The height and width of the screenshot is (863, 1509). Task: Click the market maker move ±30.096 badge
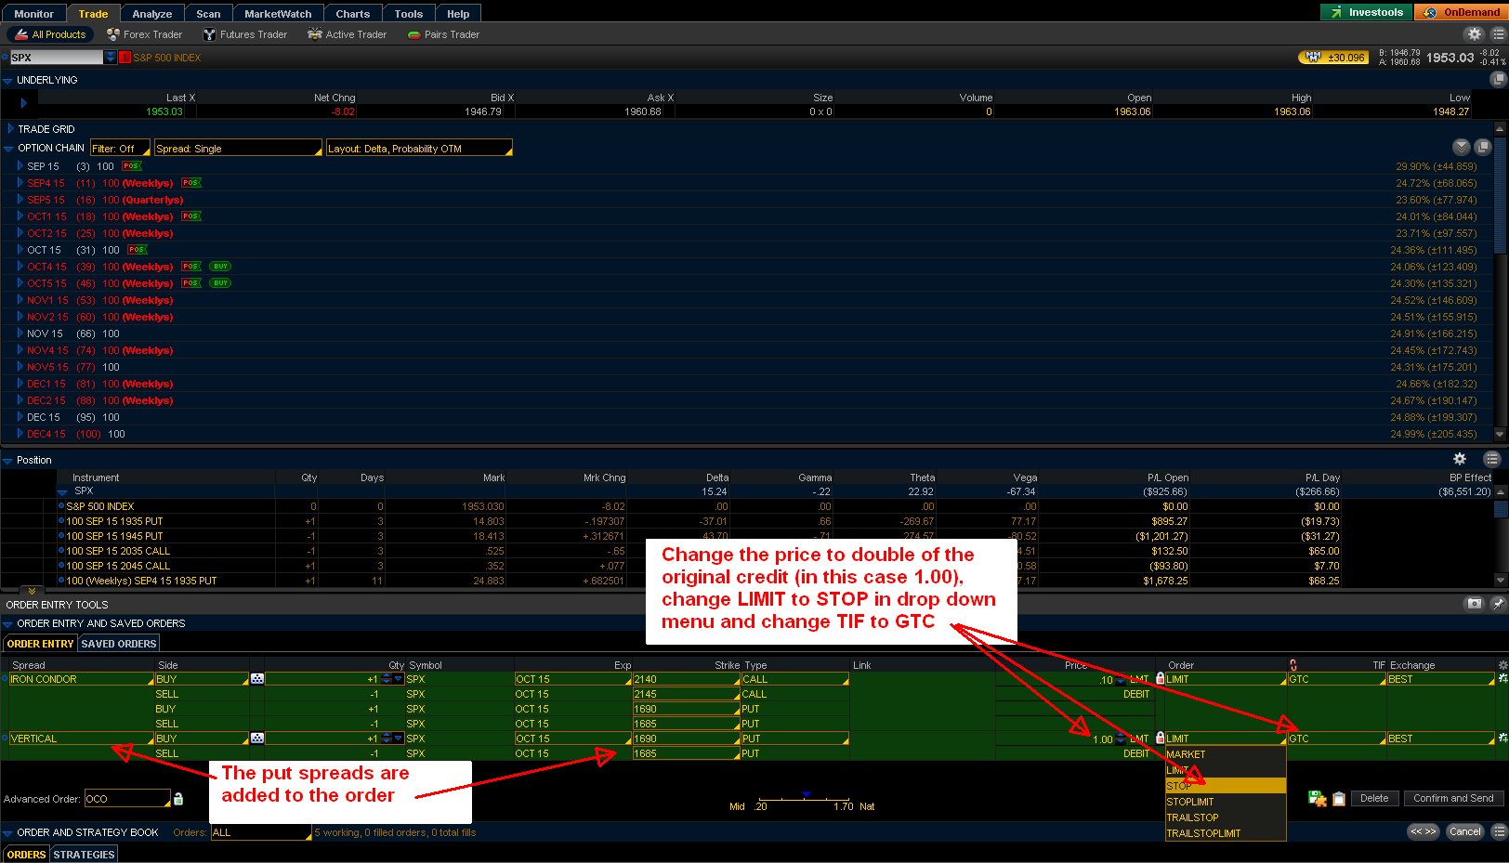[x=1333, y=58]
